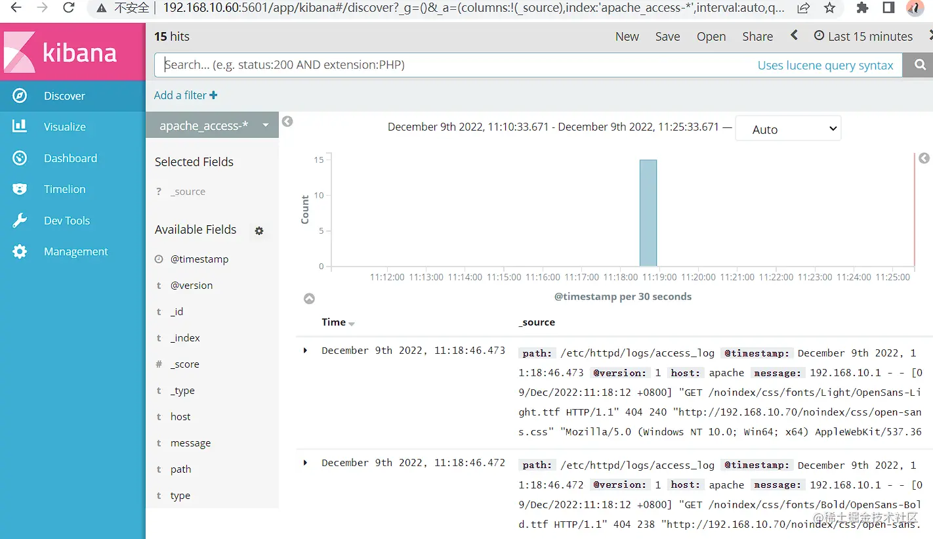Change the Auto interval dropdown
The width and height of the screenshot is (933, 539).
tap(787, 128)
